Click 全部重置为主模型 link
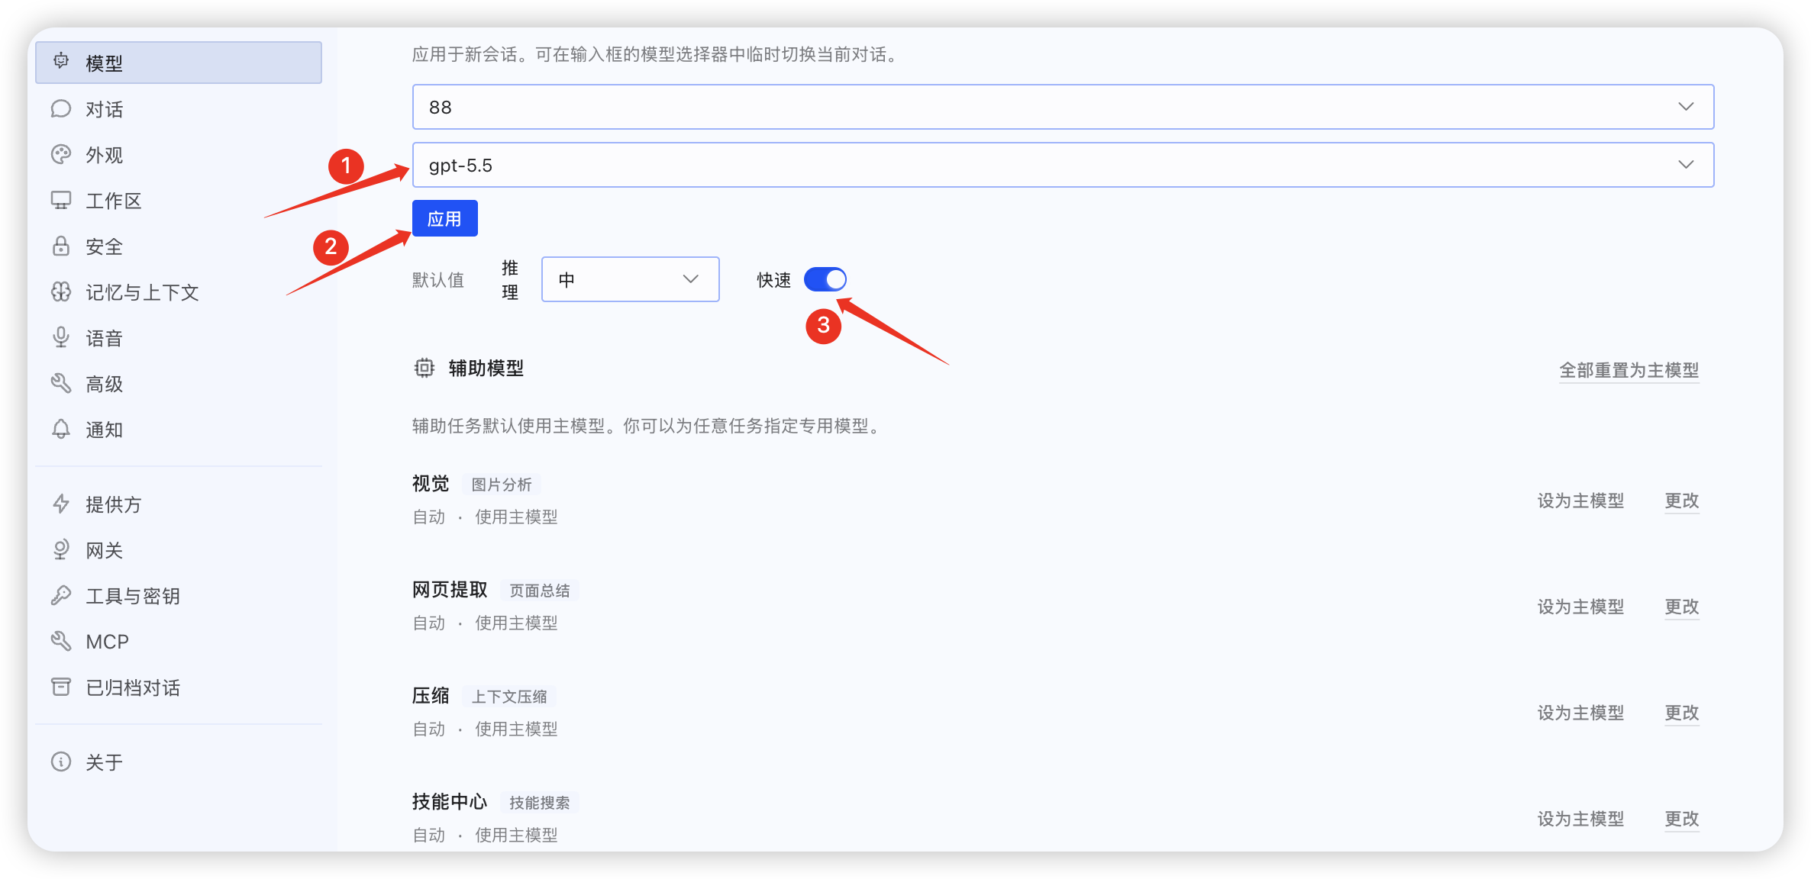Viewport: 1811px width, 879px height. pyautogui.click(x=1629, y=370)
